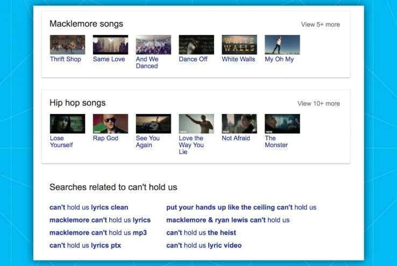Expand Macklemore songs with View 5+ more

[320, 25]
